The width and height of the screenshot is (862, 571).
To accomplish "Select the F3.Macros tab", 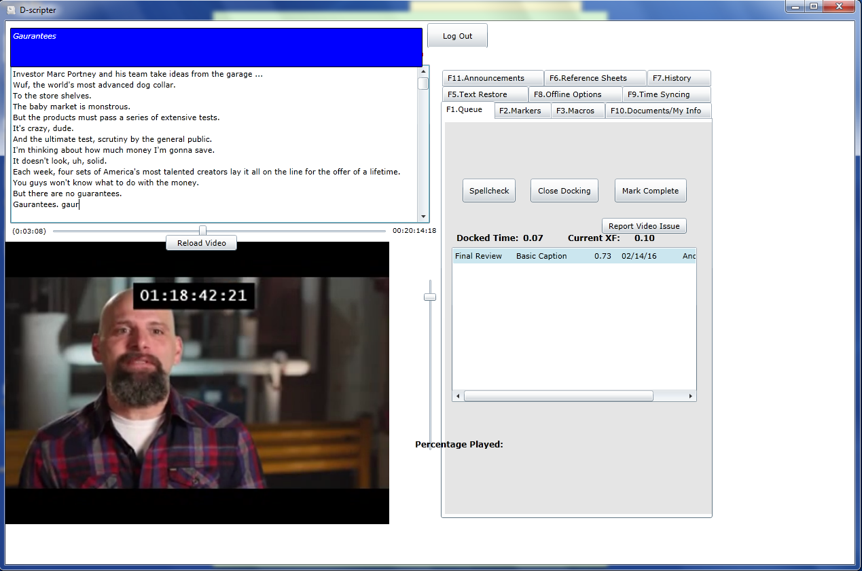I will coord(577,111).
